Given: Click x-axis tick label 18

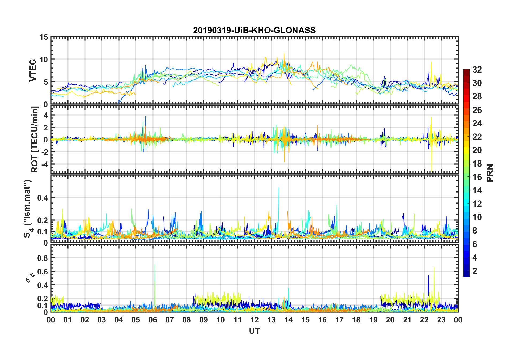Looking at the screenshot, I should pos(356,320).
